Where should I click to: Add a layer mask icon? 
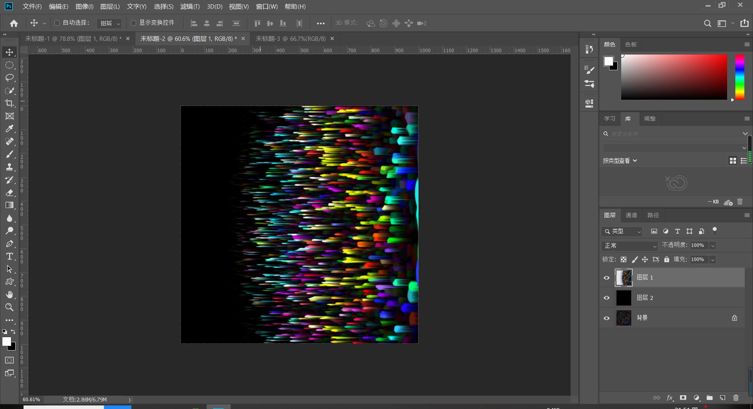683,398
